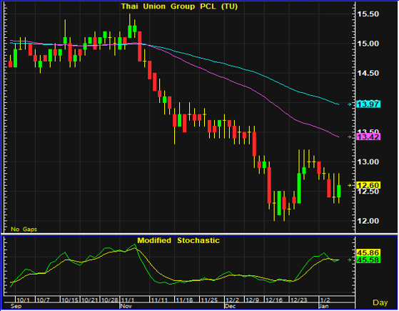399x311 pixels.
Task: Click the Jan month label on timeline
Action: 324,306
